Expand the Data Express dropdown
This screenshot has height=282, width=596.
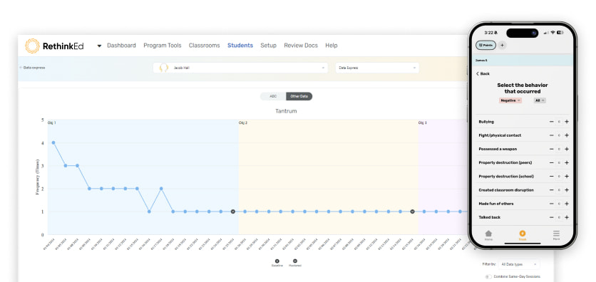[377, 68]
